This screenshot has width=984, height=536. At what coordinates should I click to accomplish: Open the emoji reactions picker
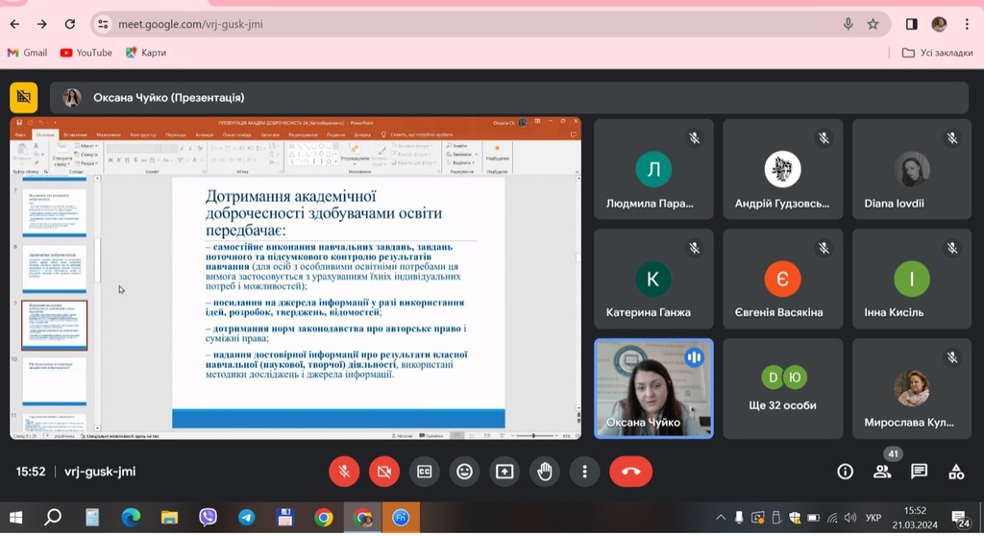coord(464,471)
